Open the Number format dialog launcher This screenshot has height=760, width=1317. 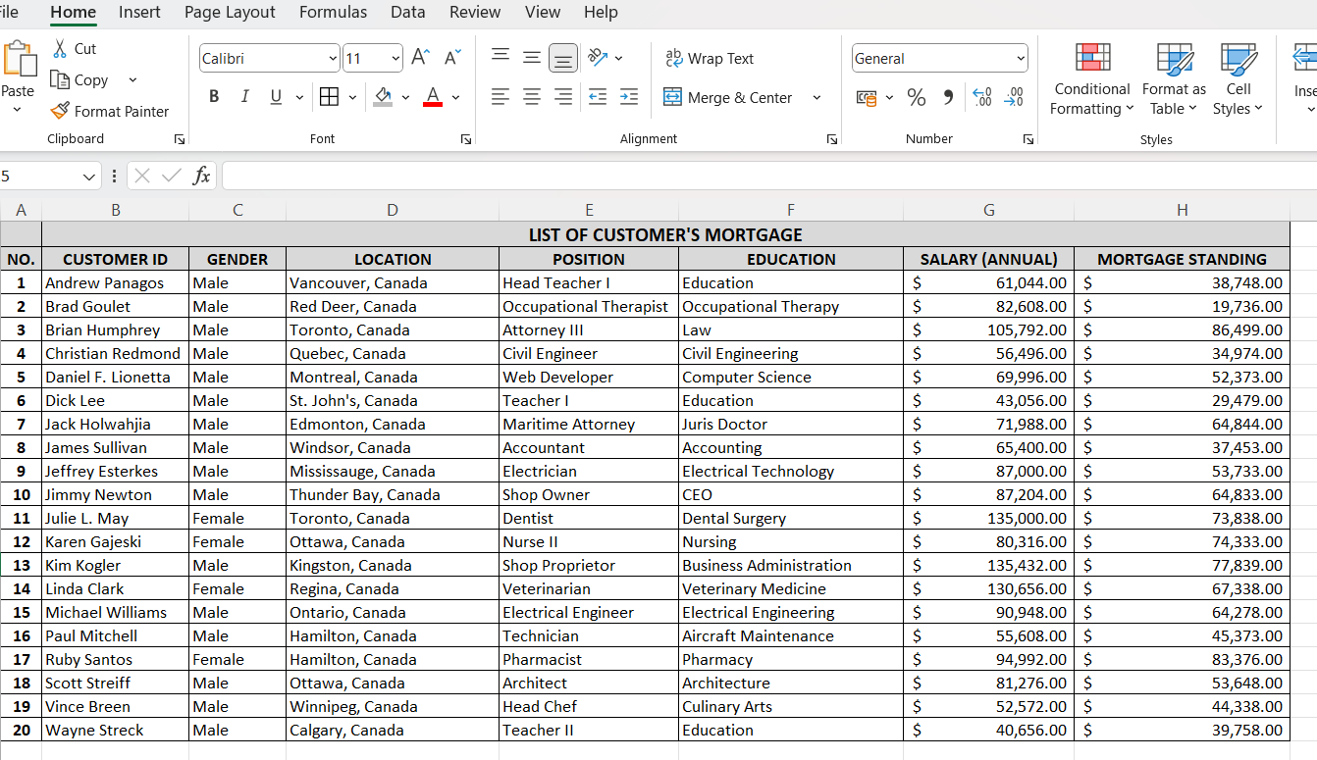tap(1028, 139)
